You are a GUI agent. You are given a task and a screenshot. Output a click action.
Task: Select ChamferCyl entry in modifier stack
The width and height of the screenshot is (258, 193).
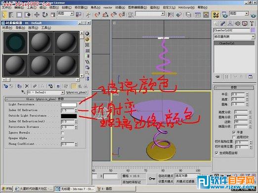pyautogui.click(x=234, y=43)
